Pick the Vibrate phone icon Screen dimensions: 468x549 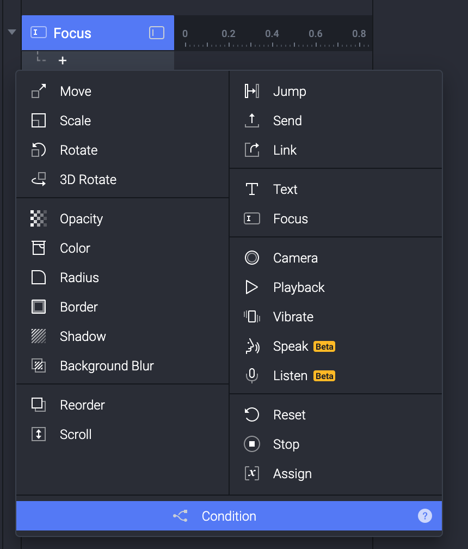tap(252, 317)
